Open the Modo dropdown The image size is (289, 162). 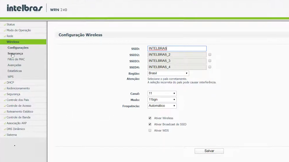point(162,100)
